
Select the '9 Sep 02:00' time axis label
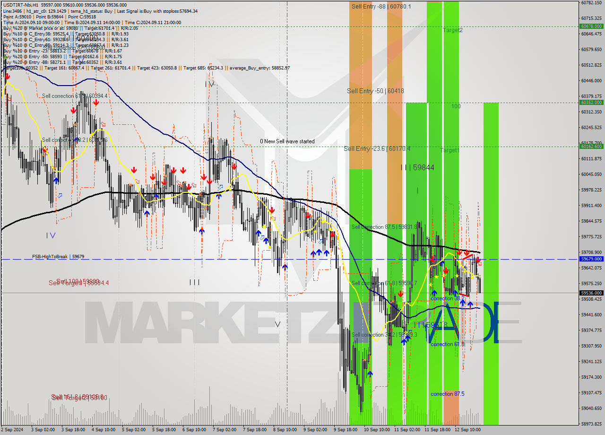(x=315, y=430)
